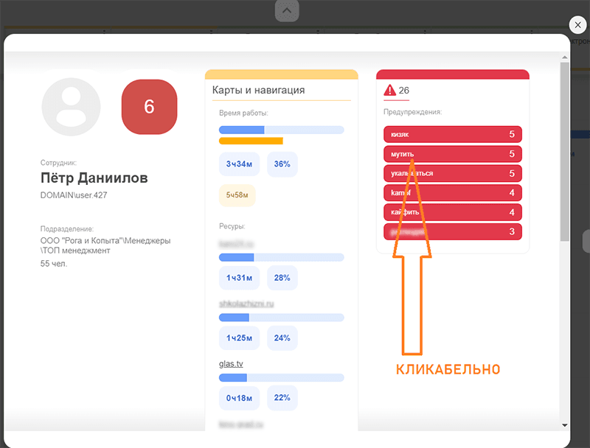Click the red badge showing 6

(x=149, y=107)
